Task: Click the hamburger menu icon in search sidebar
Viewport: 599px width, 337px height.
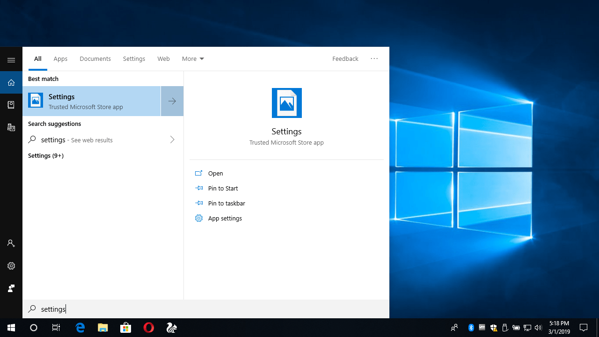Action: (11, 60)
